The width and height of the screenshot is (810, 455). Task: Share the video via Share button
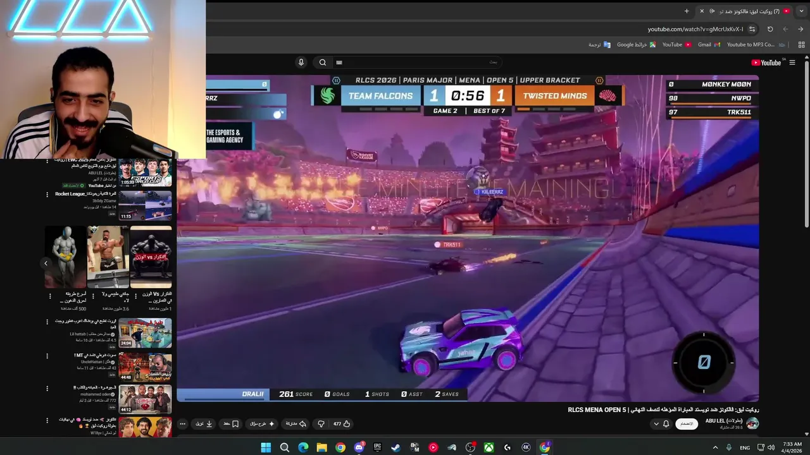point(296,424)
